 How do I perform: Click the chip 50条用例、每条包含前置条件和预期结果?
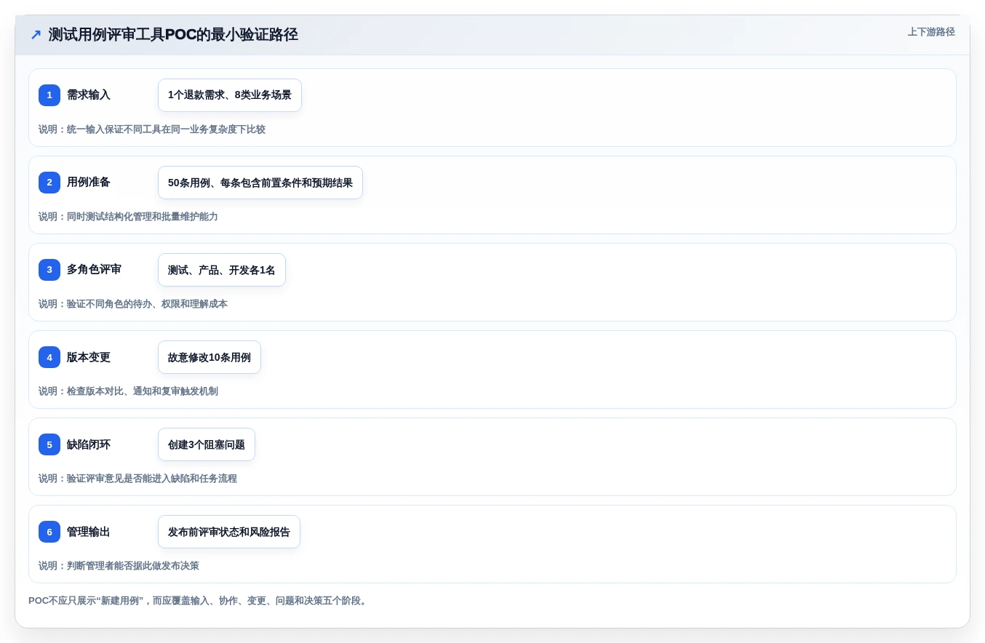pos(260,183)
